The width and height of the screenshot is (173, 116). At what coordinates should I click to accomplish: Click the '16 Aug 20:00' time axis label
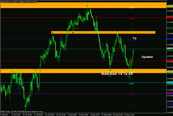(118, 115)
